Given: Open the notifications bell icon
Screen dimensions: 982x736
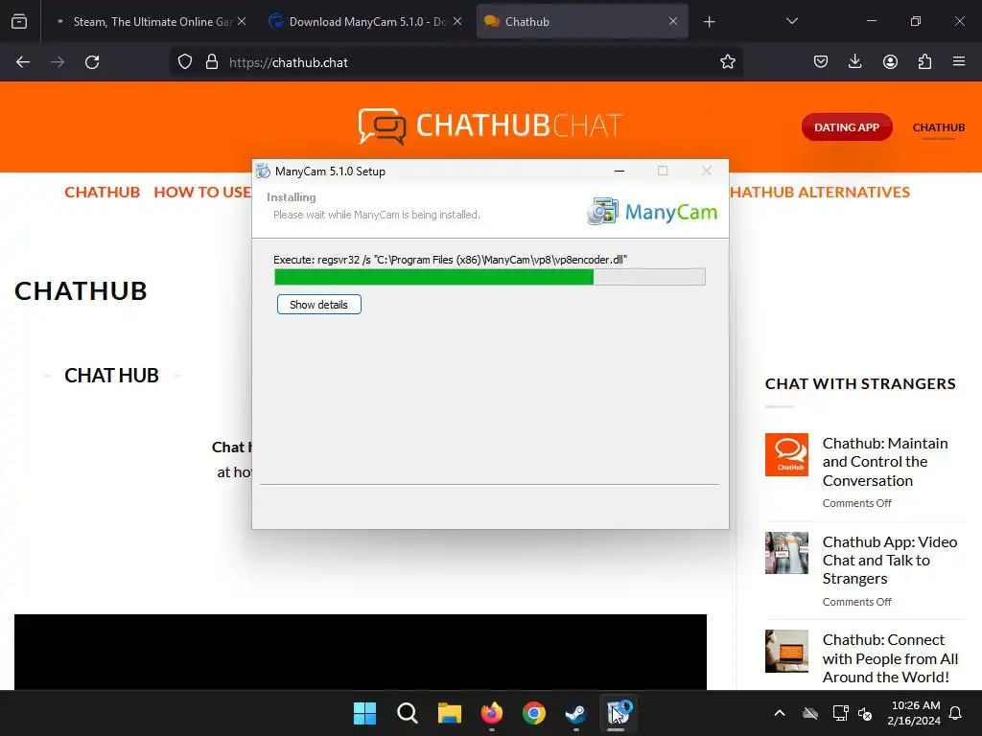Looking at the screenshot, I should point(955,713).
